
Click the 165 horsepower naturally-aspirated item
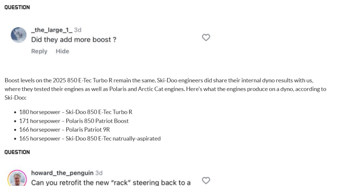[90, 139]
